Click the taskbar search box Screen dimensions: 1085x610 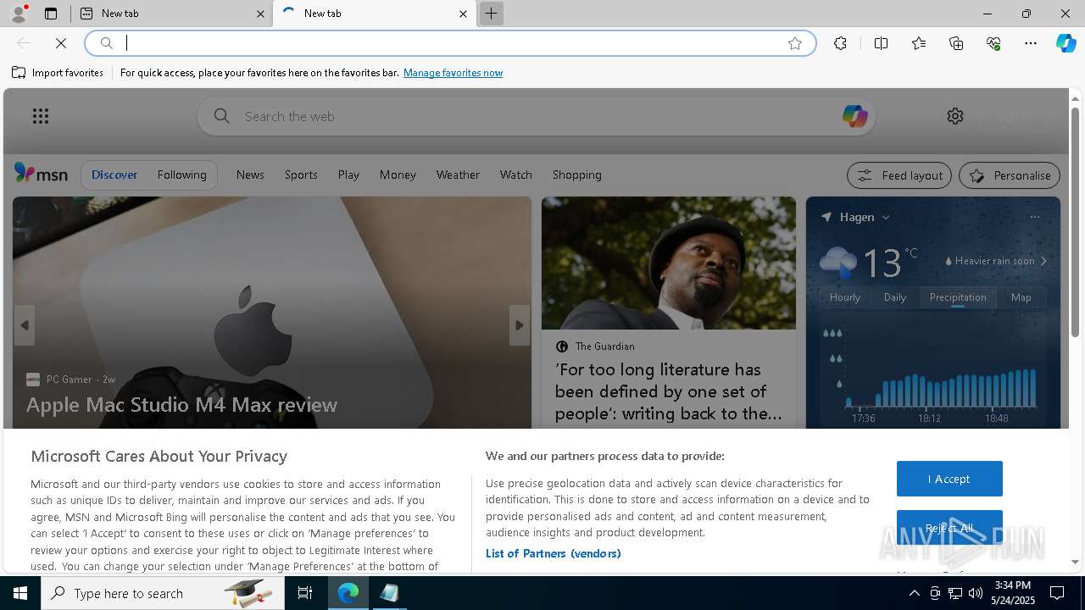[163, 593]
